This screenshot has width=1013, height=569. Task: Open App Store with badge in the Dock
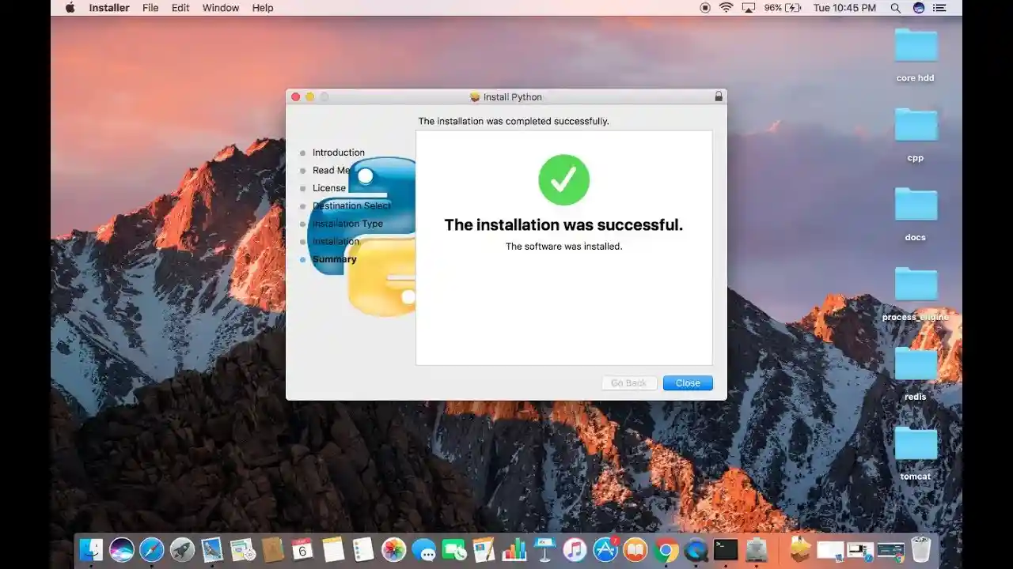(605, 549)
